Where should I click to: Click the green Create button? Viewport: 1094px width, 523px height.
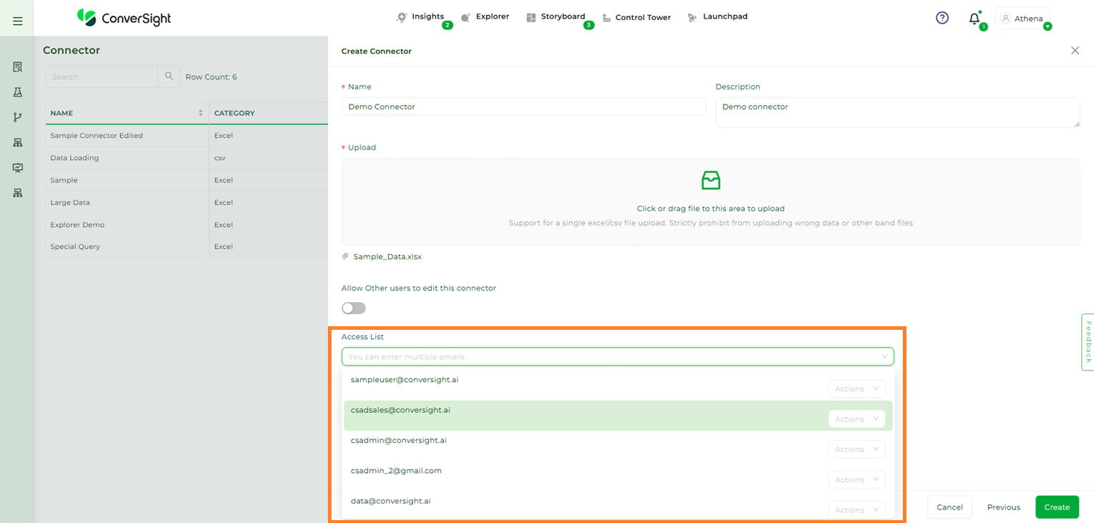click(x=1056, y=507)
